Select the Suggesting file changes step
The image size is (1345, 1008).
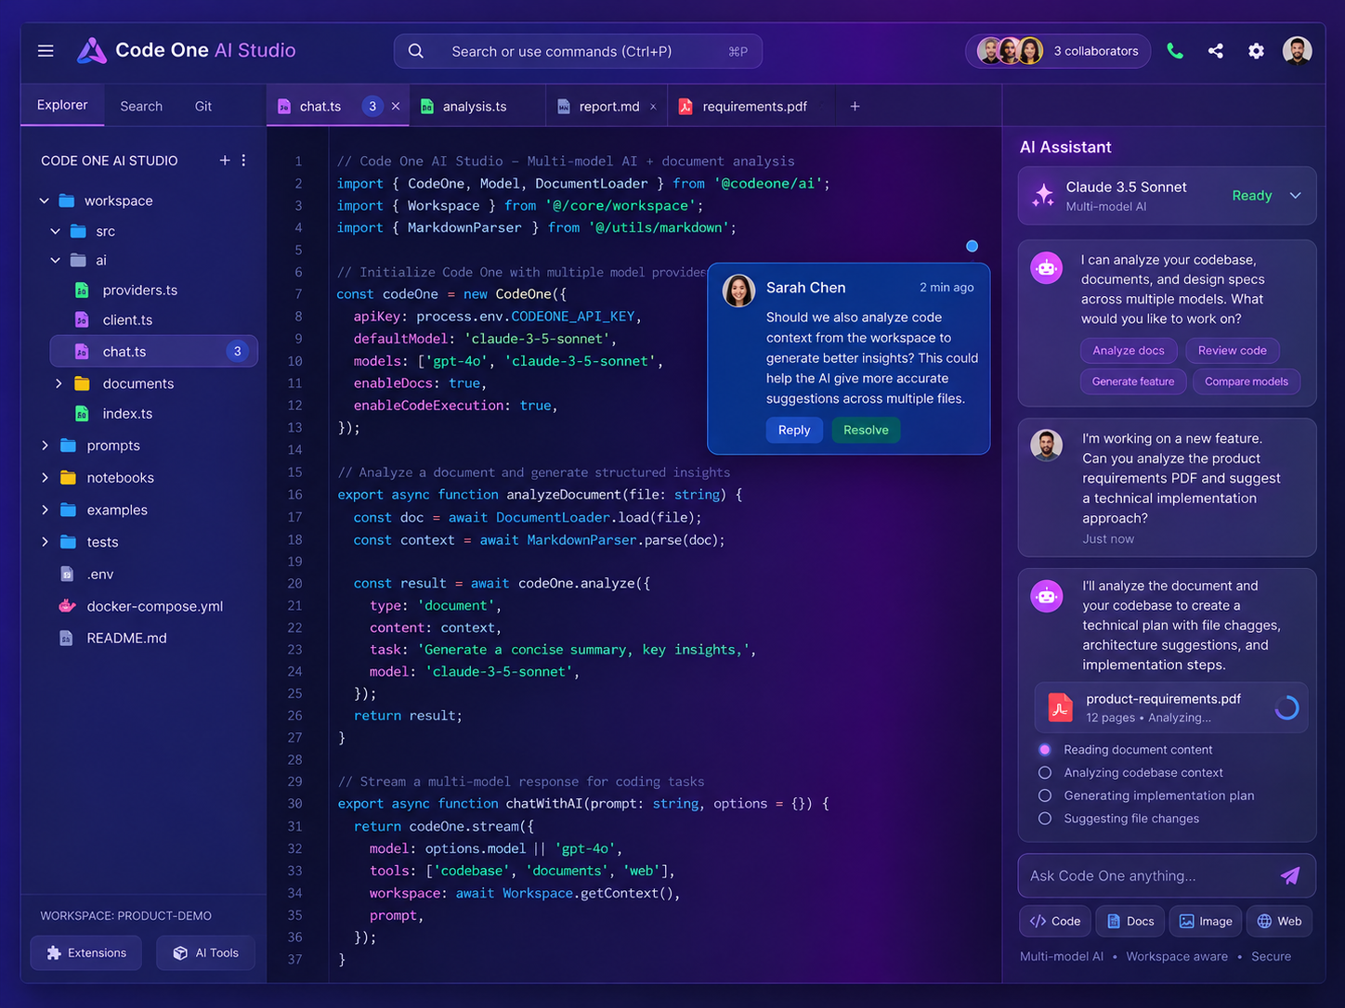tap(1045, 819)
